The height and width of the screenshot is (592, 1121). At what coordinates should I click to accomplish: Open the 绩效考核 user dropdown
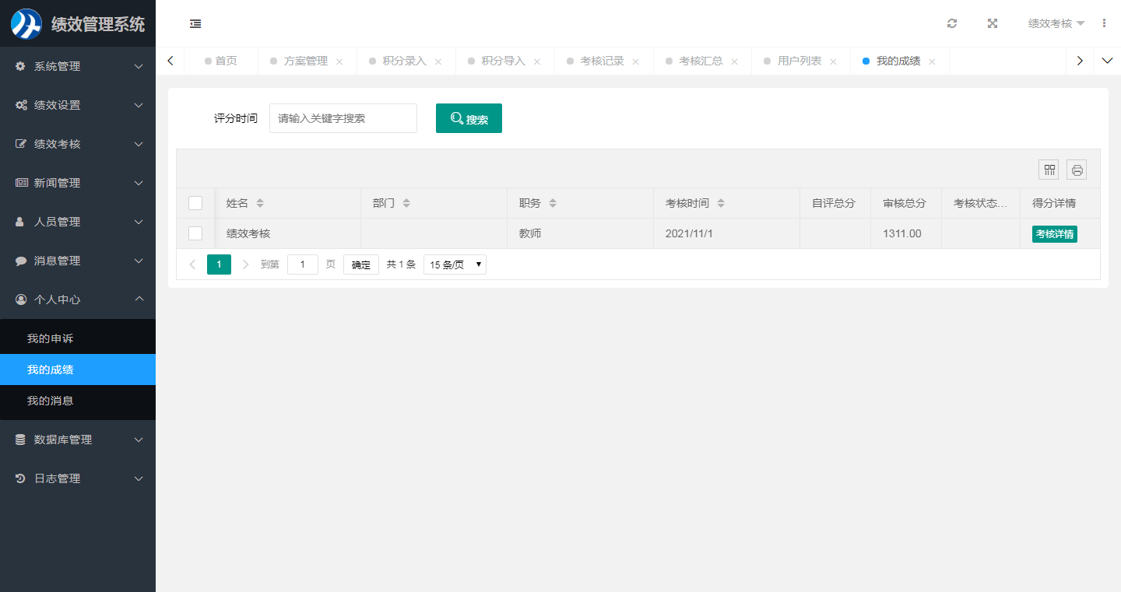(x=1056, y=23)
